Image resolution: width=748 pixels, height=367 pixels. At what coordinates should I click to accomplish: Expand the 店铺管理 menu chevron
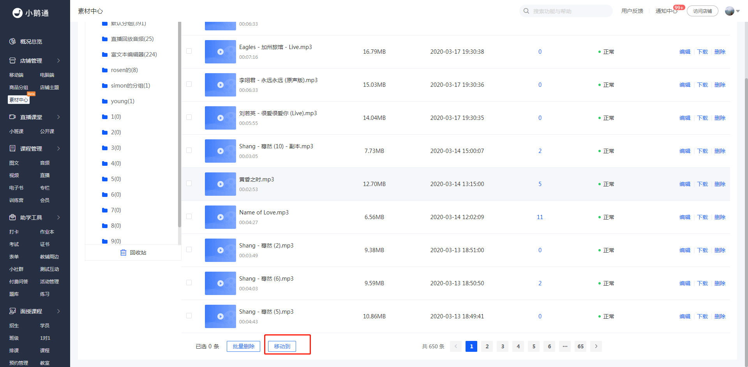pyautogui.click(x=58, y=61)
